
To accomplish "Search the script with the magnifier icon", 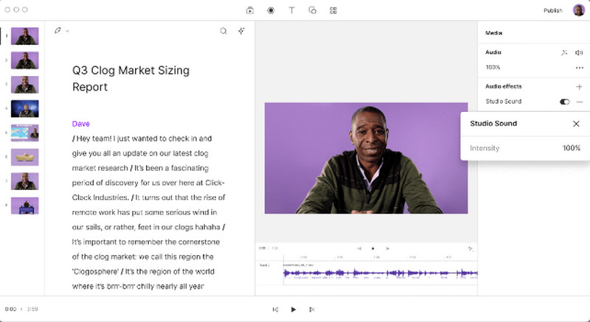I will 223,31.
